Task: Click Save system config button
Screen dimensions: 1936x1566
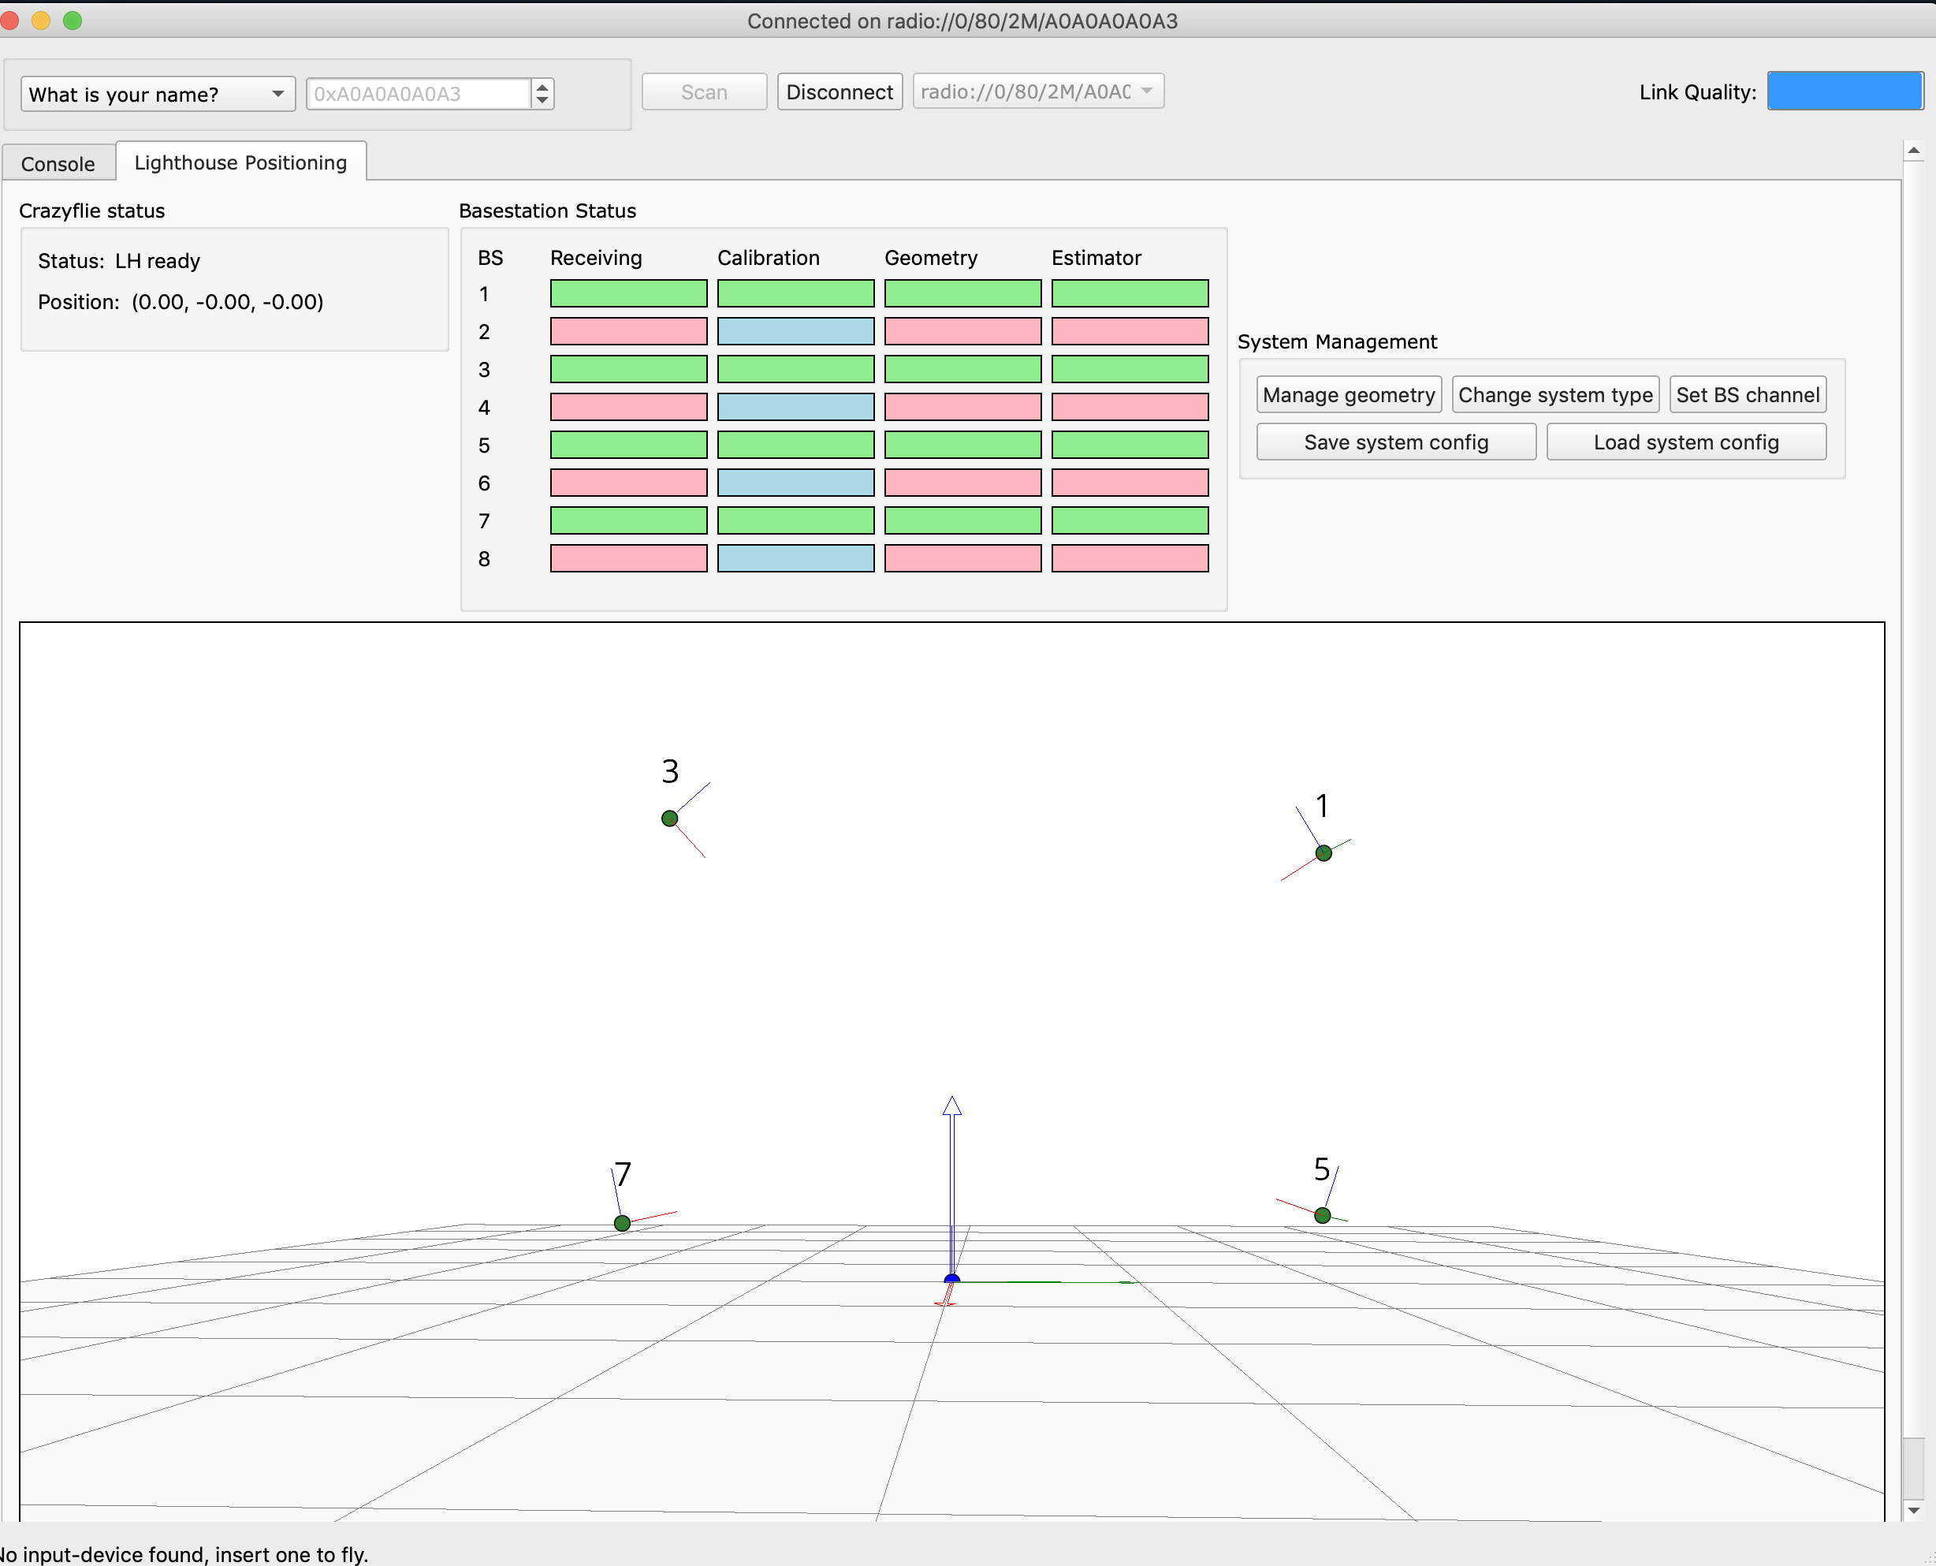Action: [1395, 442]
